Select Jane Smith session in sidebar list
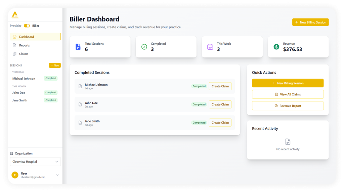The height and width of the screenshot is (192, 344). click(x=20, y=100)
